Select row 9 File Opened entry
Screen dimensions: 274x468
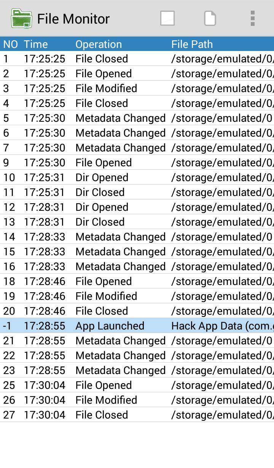click(x=137, y=162)
